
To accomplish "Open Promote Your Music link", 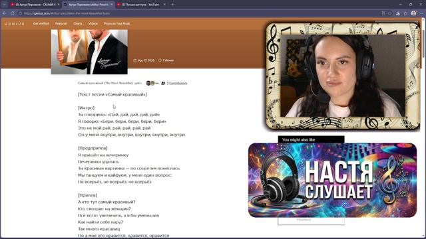I will (117, 24).
